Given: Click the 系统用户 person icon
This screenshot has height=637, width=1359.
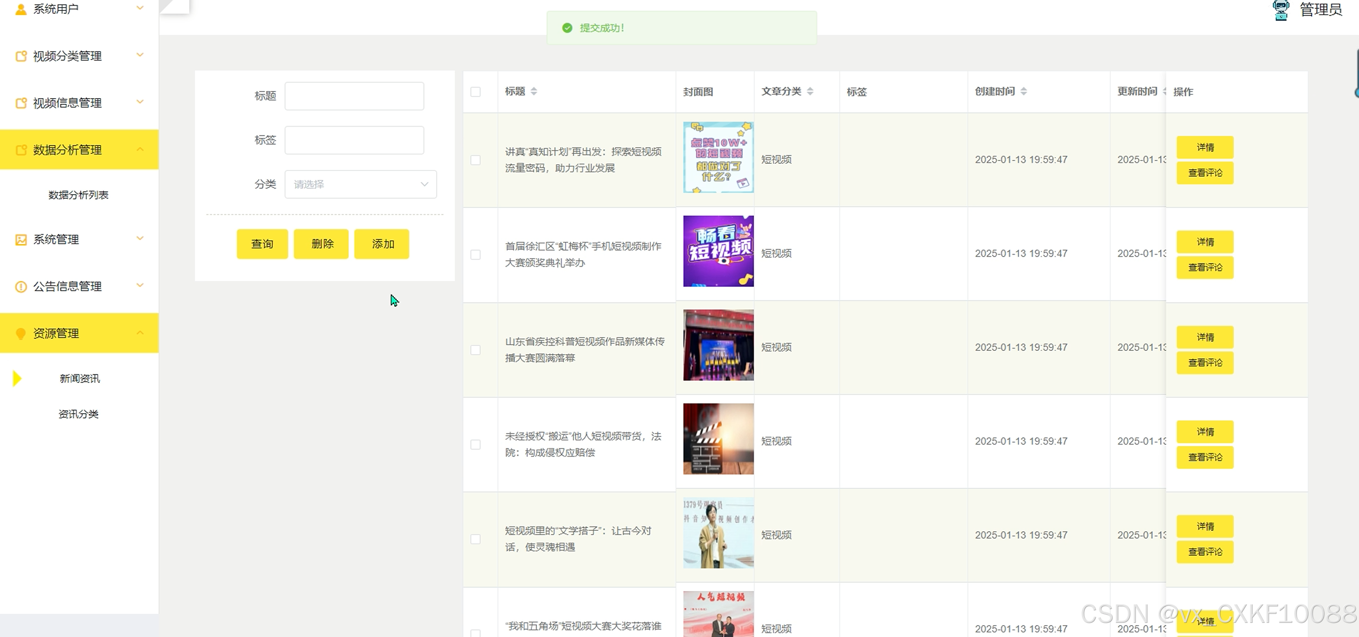Looking at the screenshot, I should click(x=21, y=9).
